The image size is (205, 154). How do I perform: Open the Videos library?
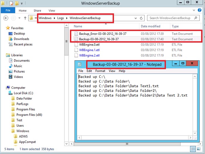(18, 77)
